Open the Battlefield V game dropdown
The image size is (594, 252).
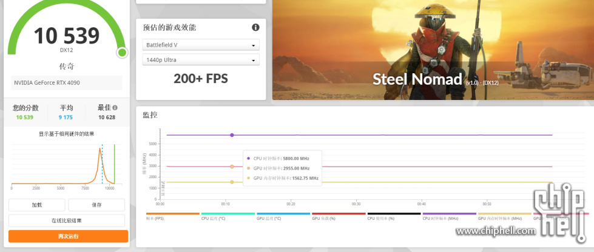[201, 45]
